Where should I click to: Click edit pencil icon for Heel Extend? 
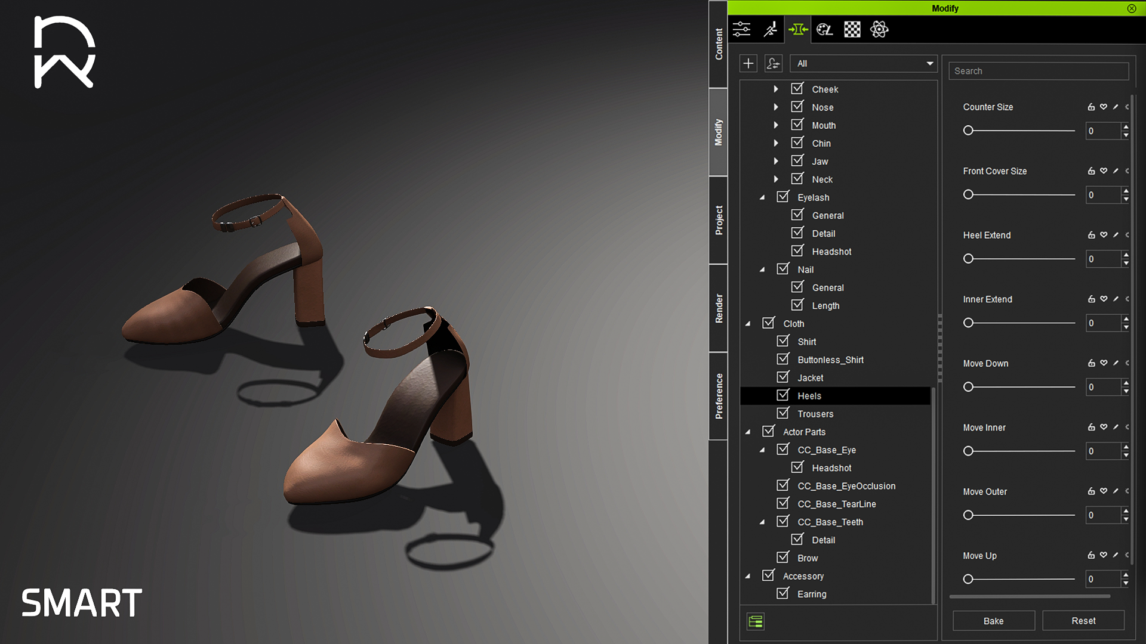click(1116, 235)
